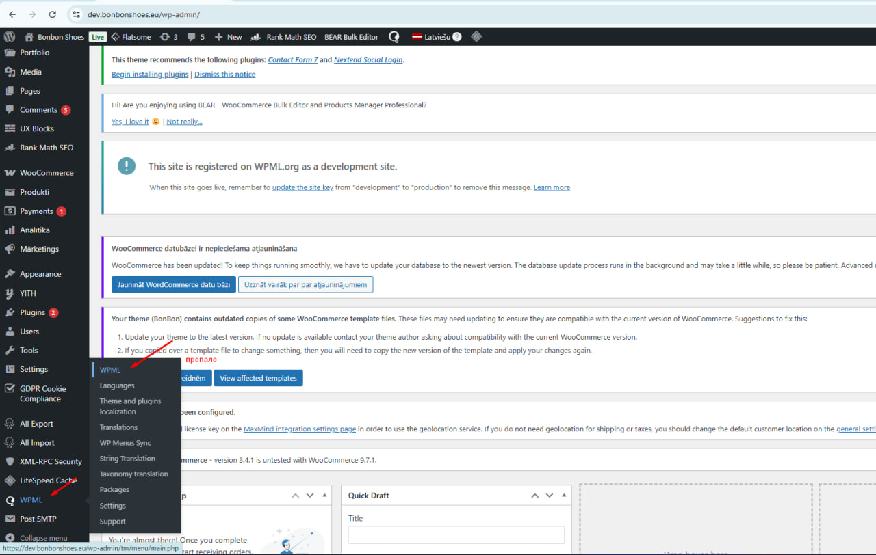Open the Latviešu language switcher
Screen dimensions: 876x555
click(x=430, y=37)
